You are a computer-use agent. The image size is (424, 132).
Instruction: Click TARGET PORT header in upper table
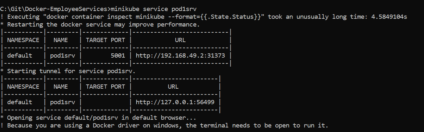pos(105,40)
